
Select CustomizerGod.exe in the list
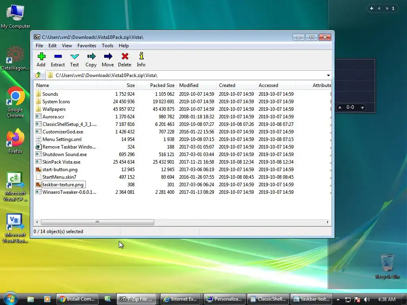tap(63, 131)
